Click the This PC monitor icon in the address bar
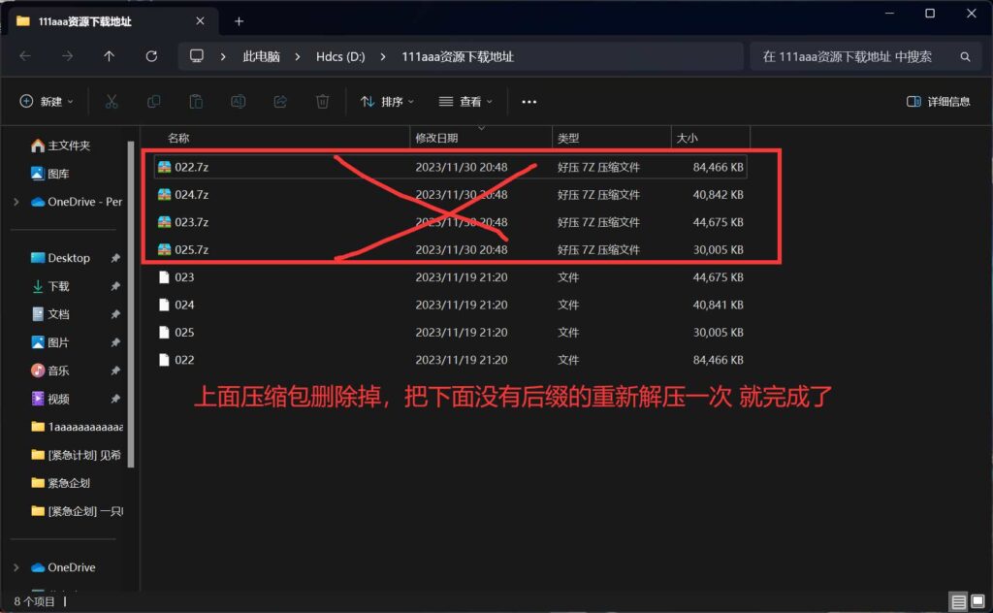 [197, 55]
